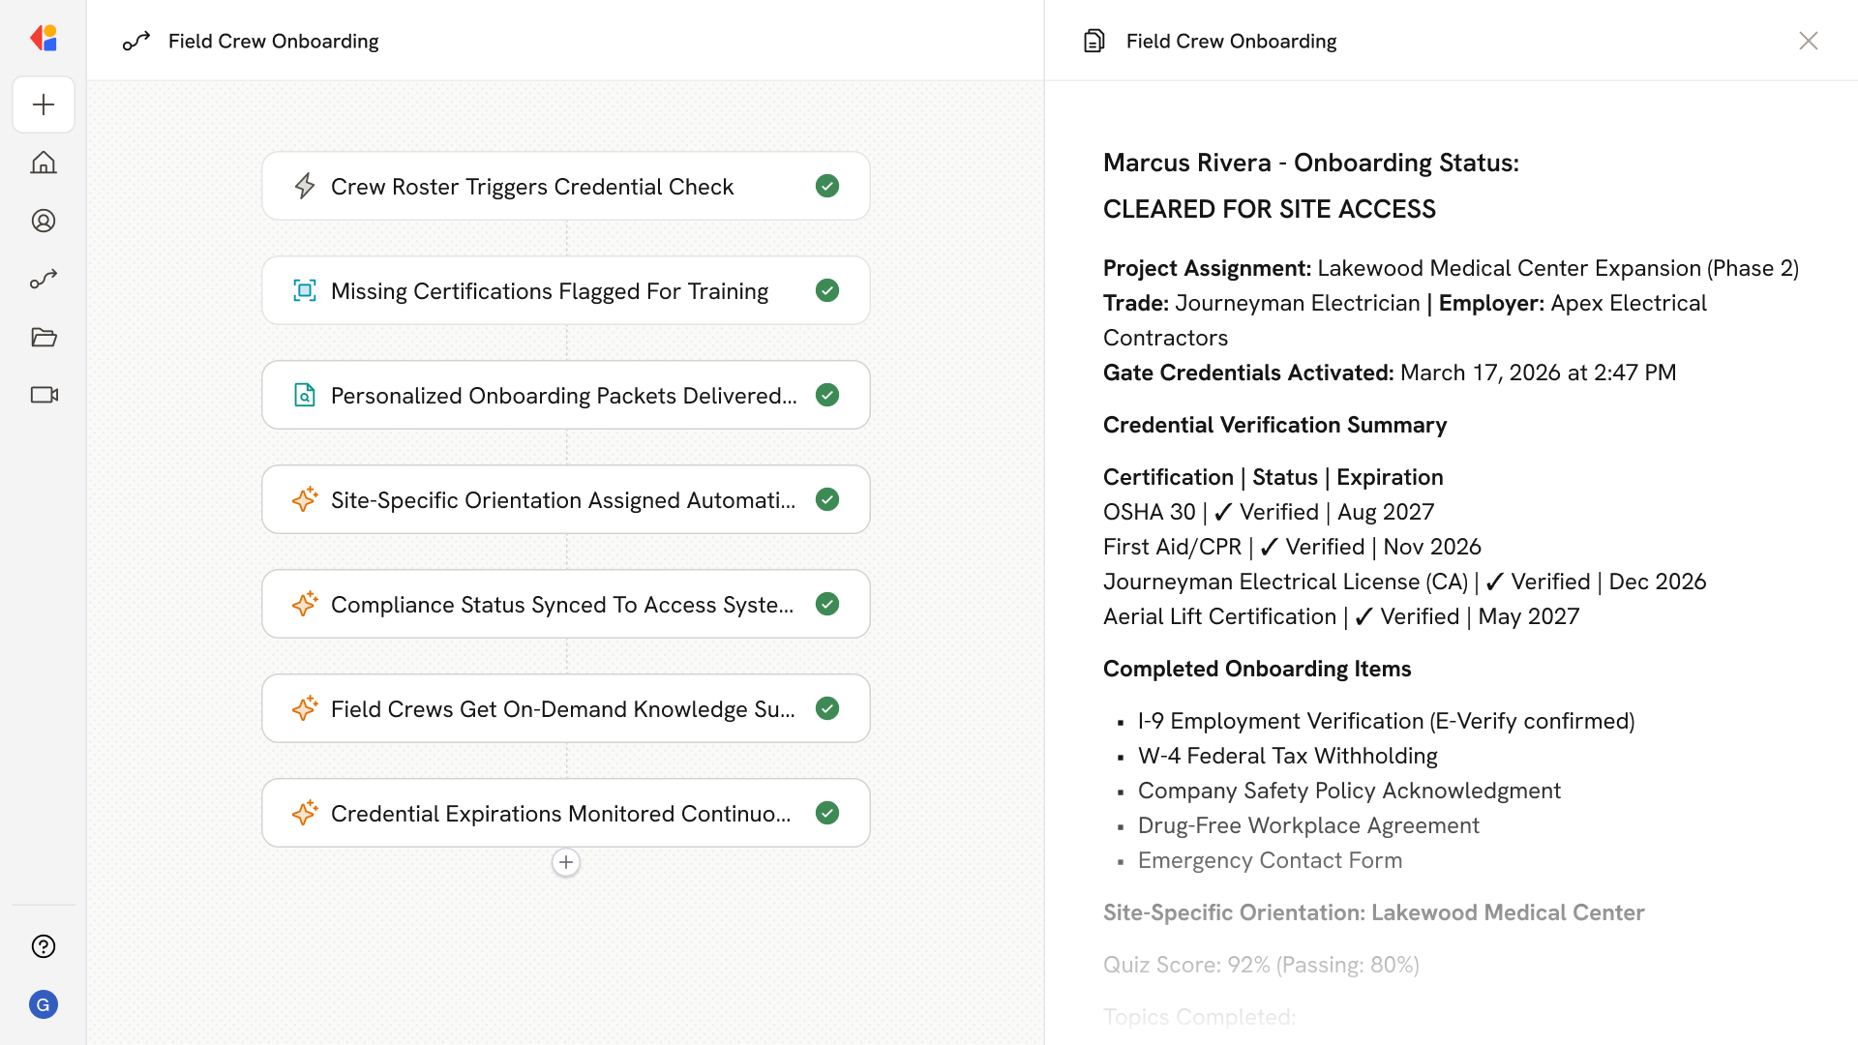Open the workflows path icon in the sidebar
The width and height of the screenshot is (1858, 1045).
[44, 279]
